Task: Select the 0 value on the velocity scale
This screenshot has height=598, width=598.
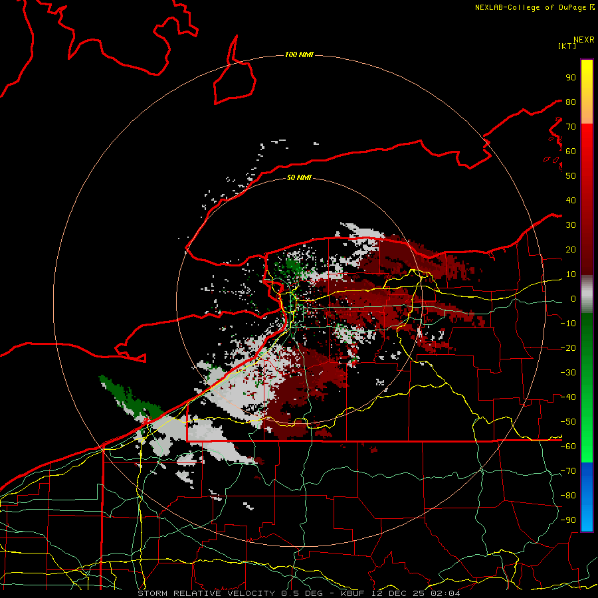Action: coord(573,299)
